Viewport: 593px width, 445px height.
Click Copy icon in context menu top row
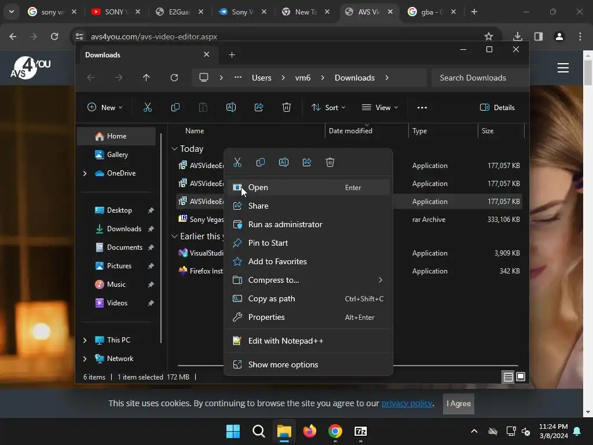(x=260, y=162)
